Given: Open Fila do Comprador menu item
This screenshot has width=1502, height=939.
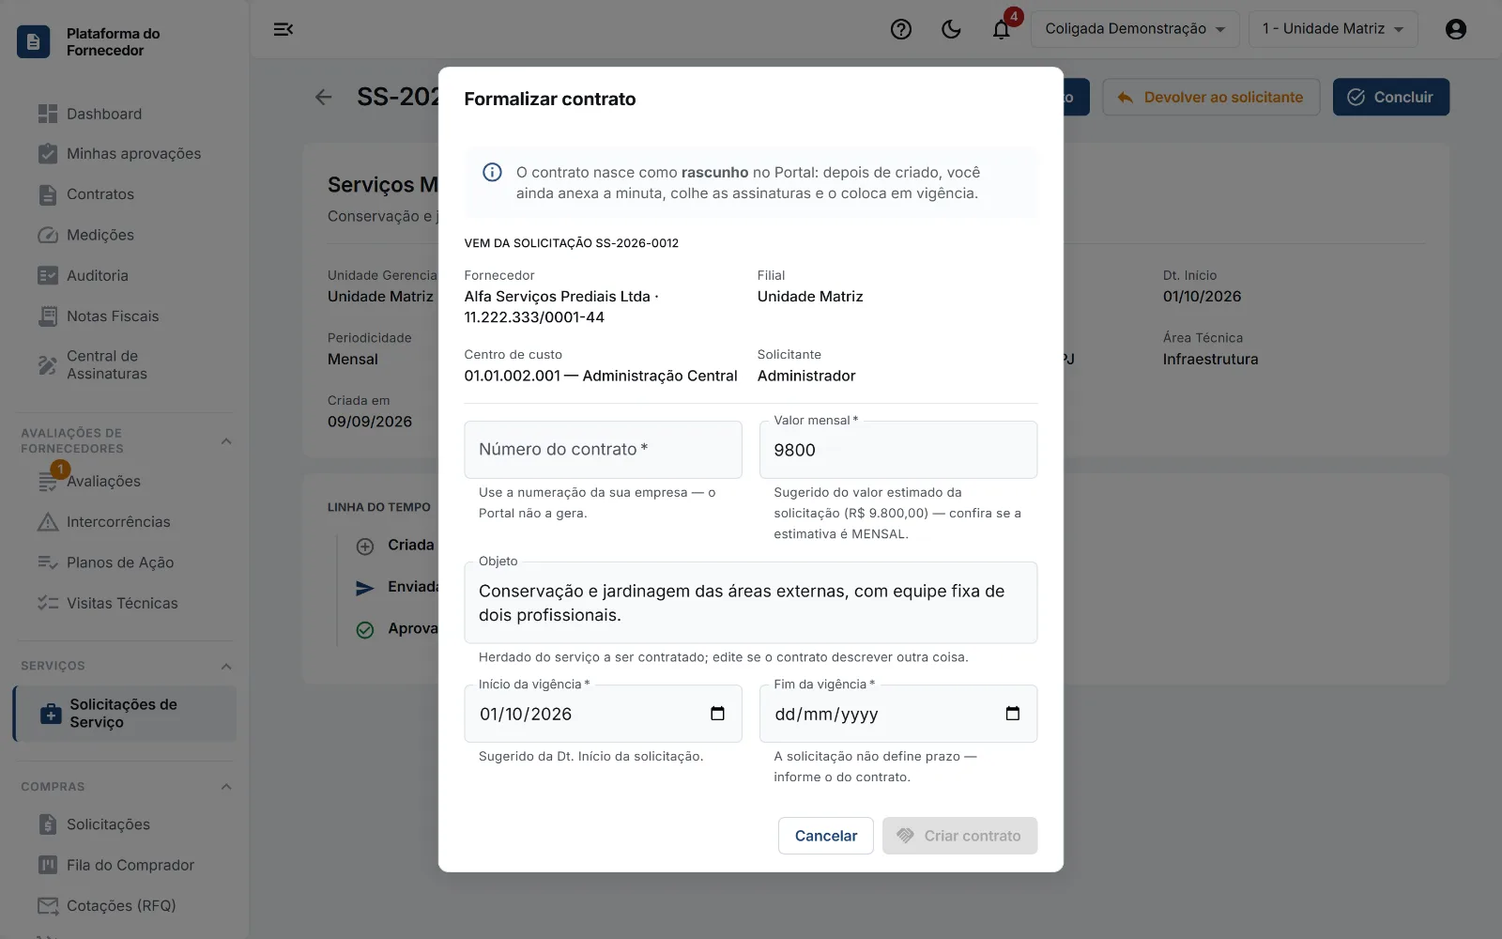Looking at the screenshot, I should [x=125, y=865].
